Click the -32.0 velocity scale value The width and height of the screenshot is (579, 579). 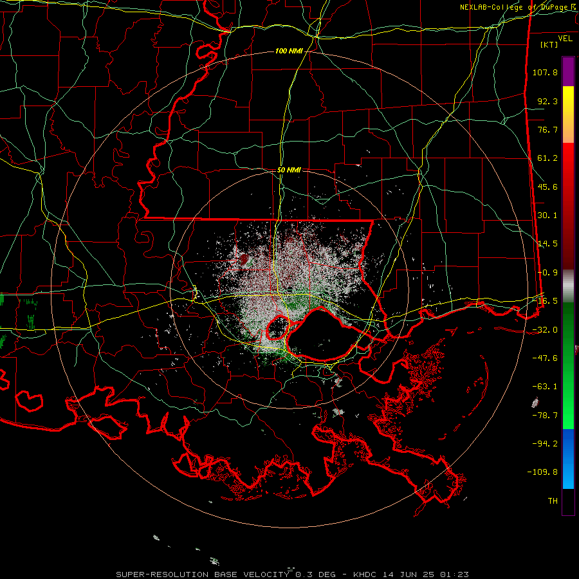545,330
